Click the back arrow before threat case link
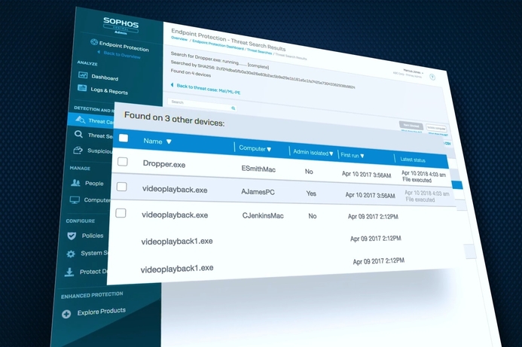Image resolution: width=522 pixels, height=347 pixels. coord(172,85)
